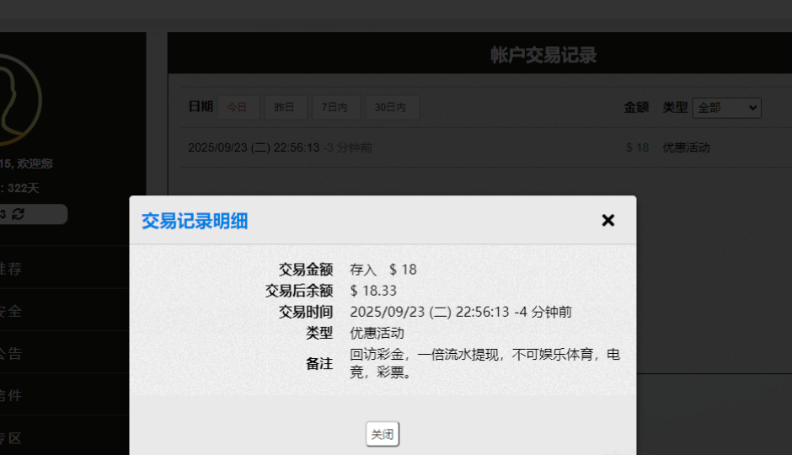The height and width of the screenshot is (455, 792).
Task: Click the 优惠活动 type in the record row
Action: tap(686, 147)
